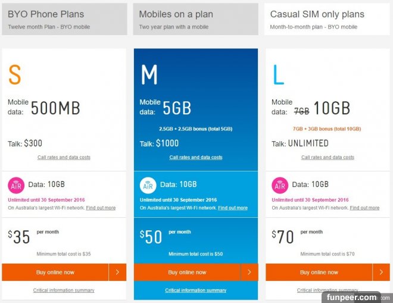393x303 pixels.
Task: Click the pink AIR icon in L plan
Action: (x=280, y=185)
